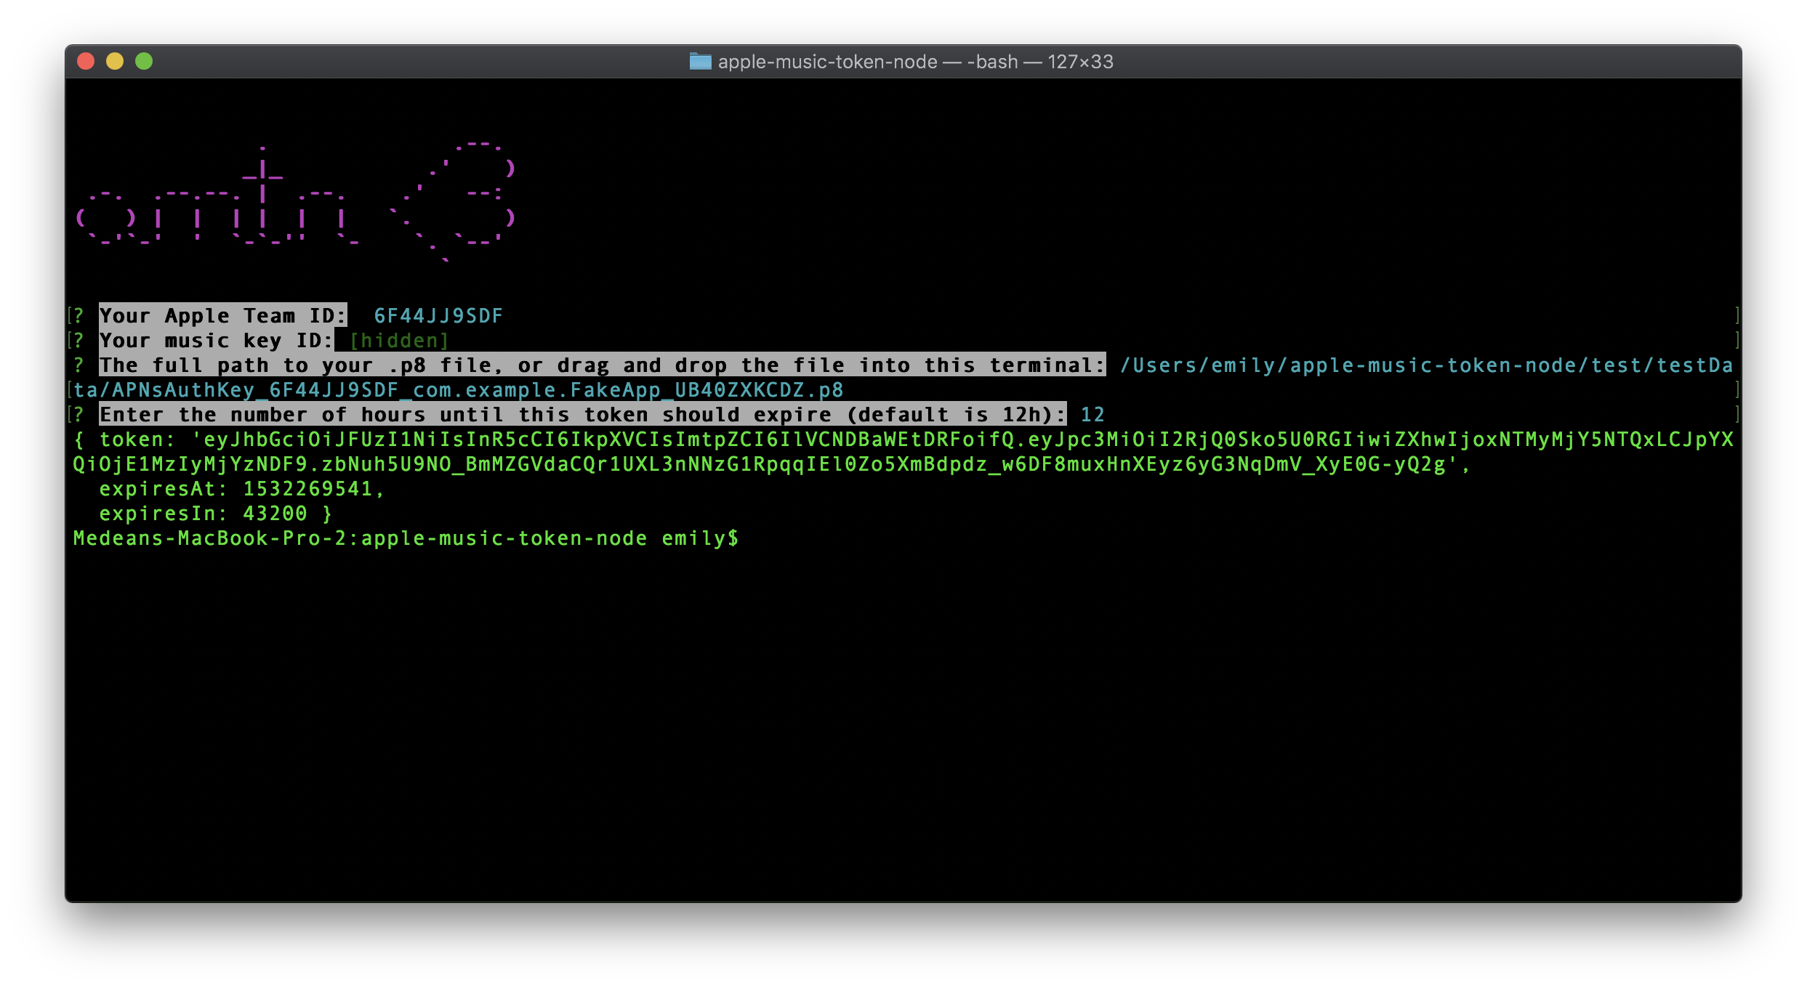1807x988 pixels.
Task: Click the Team ID value 6F44JJ9SDF
Action: [438, 316]
